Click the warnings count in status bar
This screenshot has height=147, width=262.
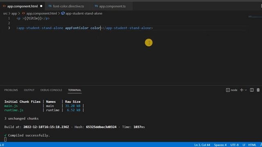coord(2,145)
